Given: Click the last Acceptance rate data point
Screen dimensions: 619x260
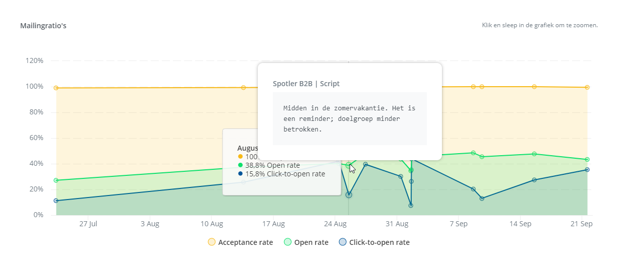Looking at the screenshot, I should [587, 87].
